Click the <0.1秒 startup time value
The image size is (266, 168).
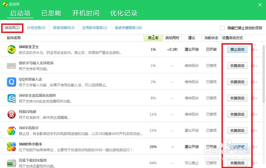pos(172,50)
